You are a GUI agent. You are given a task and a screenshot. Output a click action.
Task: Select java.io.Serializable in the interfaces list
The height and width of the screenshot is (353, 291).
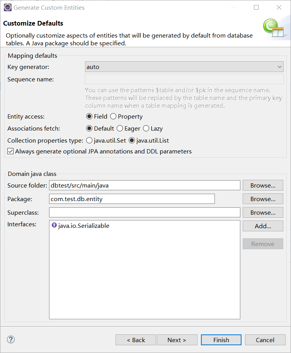(83, 226)
